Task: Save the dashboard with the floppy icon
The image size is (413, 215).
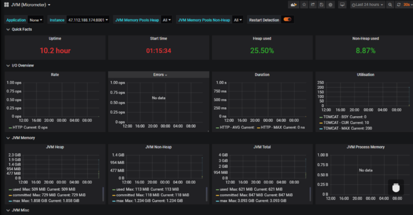Action: point(322,5)
